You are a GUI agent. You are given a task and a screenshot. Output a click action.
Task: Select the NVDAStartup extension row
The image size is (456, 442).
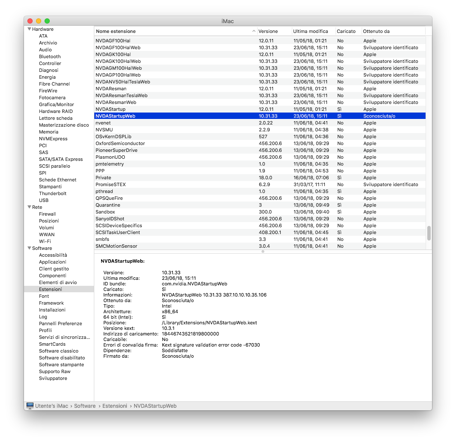[260, 109]
